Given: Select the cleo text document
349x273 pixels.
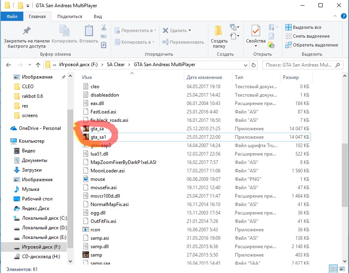Looking at the screenshot, I should point(196,87).
